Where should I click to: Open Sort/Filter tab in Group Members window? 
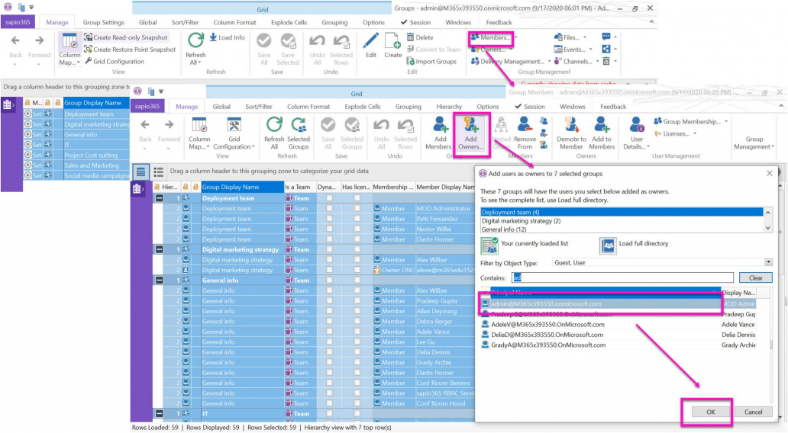coord(259,107)
